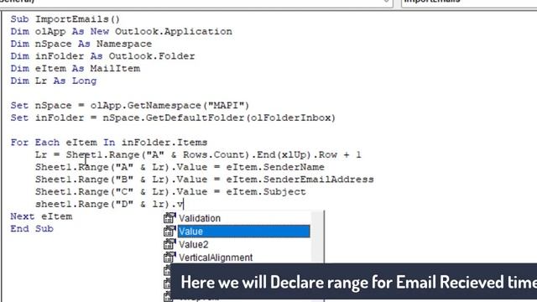Click the 'For Each eItem In inFolder.Items' line
Viewport: 537px width, 302px height.
click(109, 143)
